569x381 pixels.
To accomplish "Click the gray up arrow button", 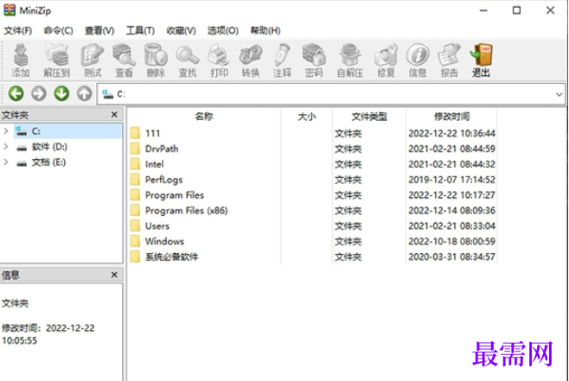I will pos(84,93).
